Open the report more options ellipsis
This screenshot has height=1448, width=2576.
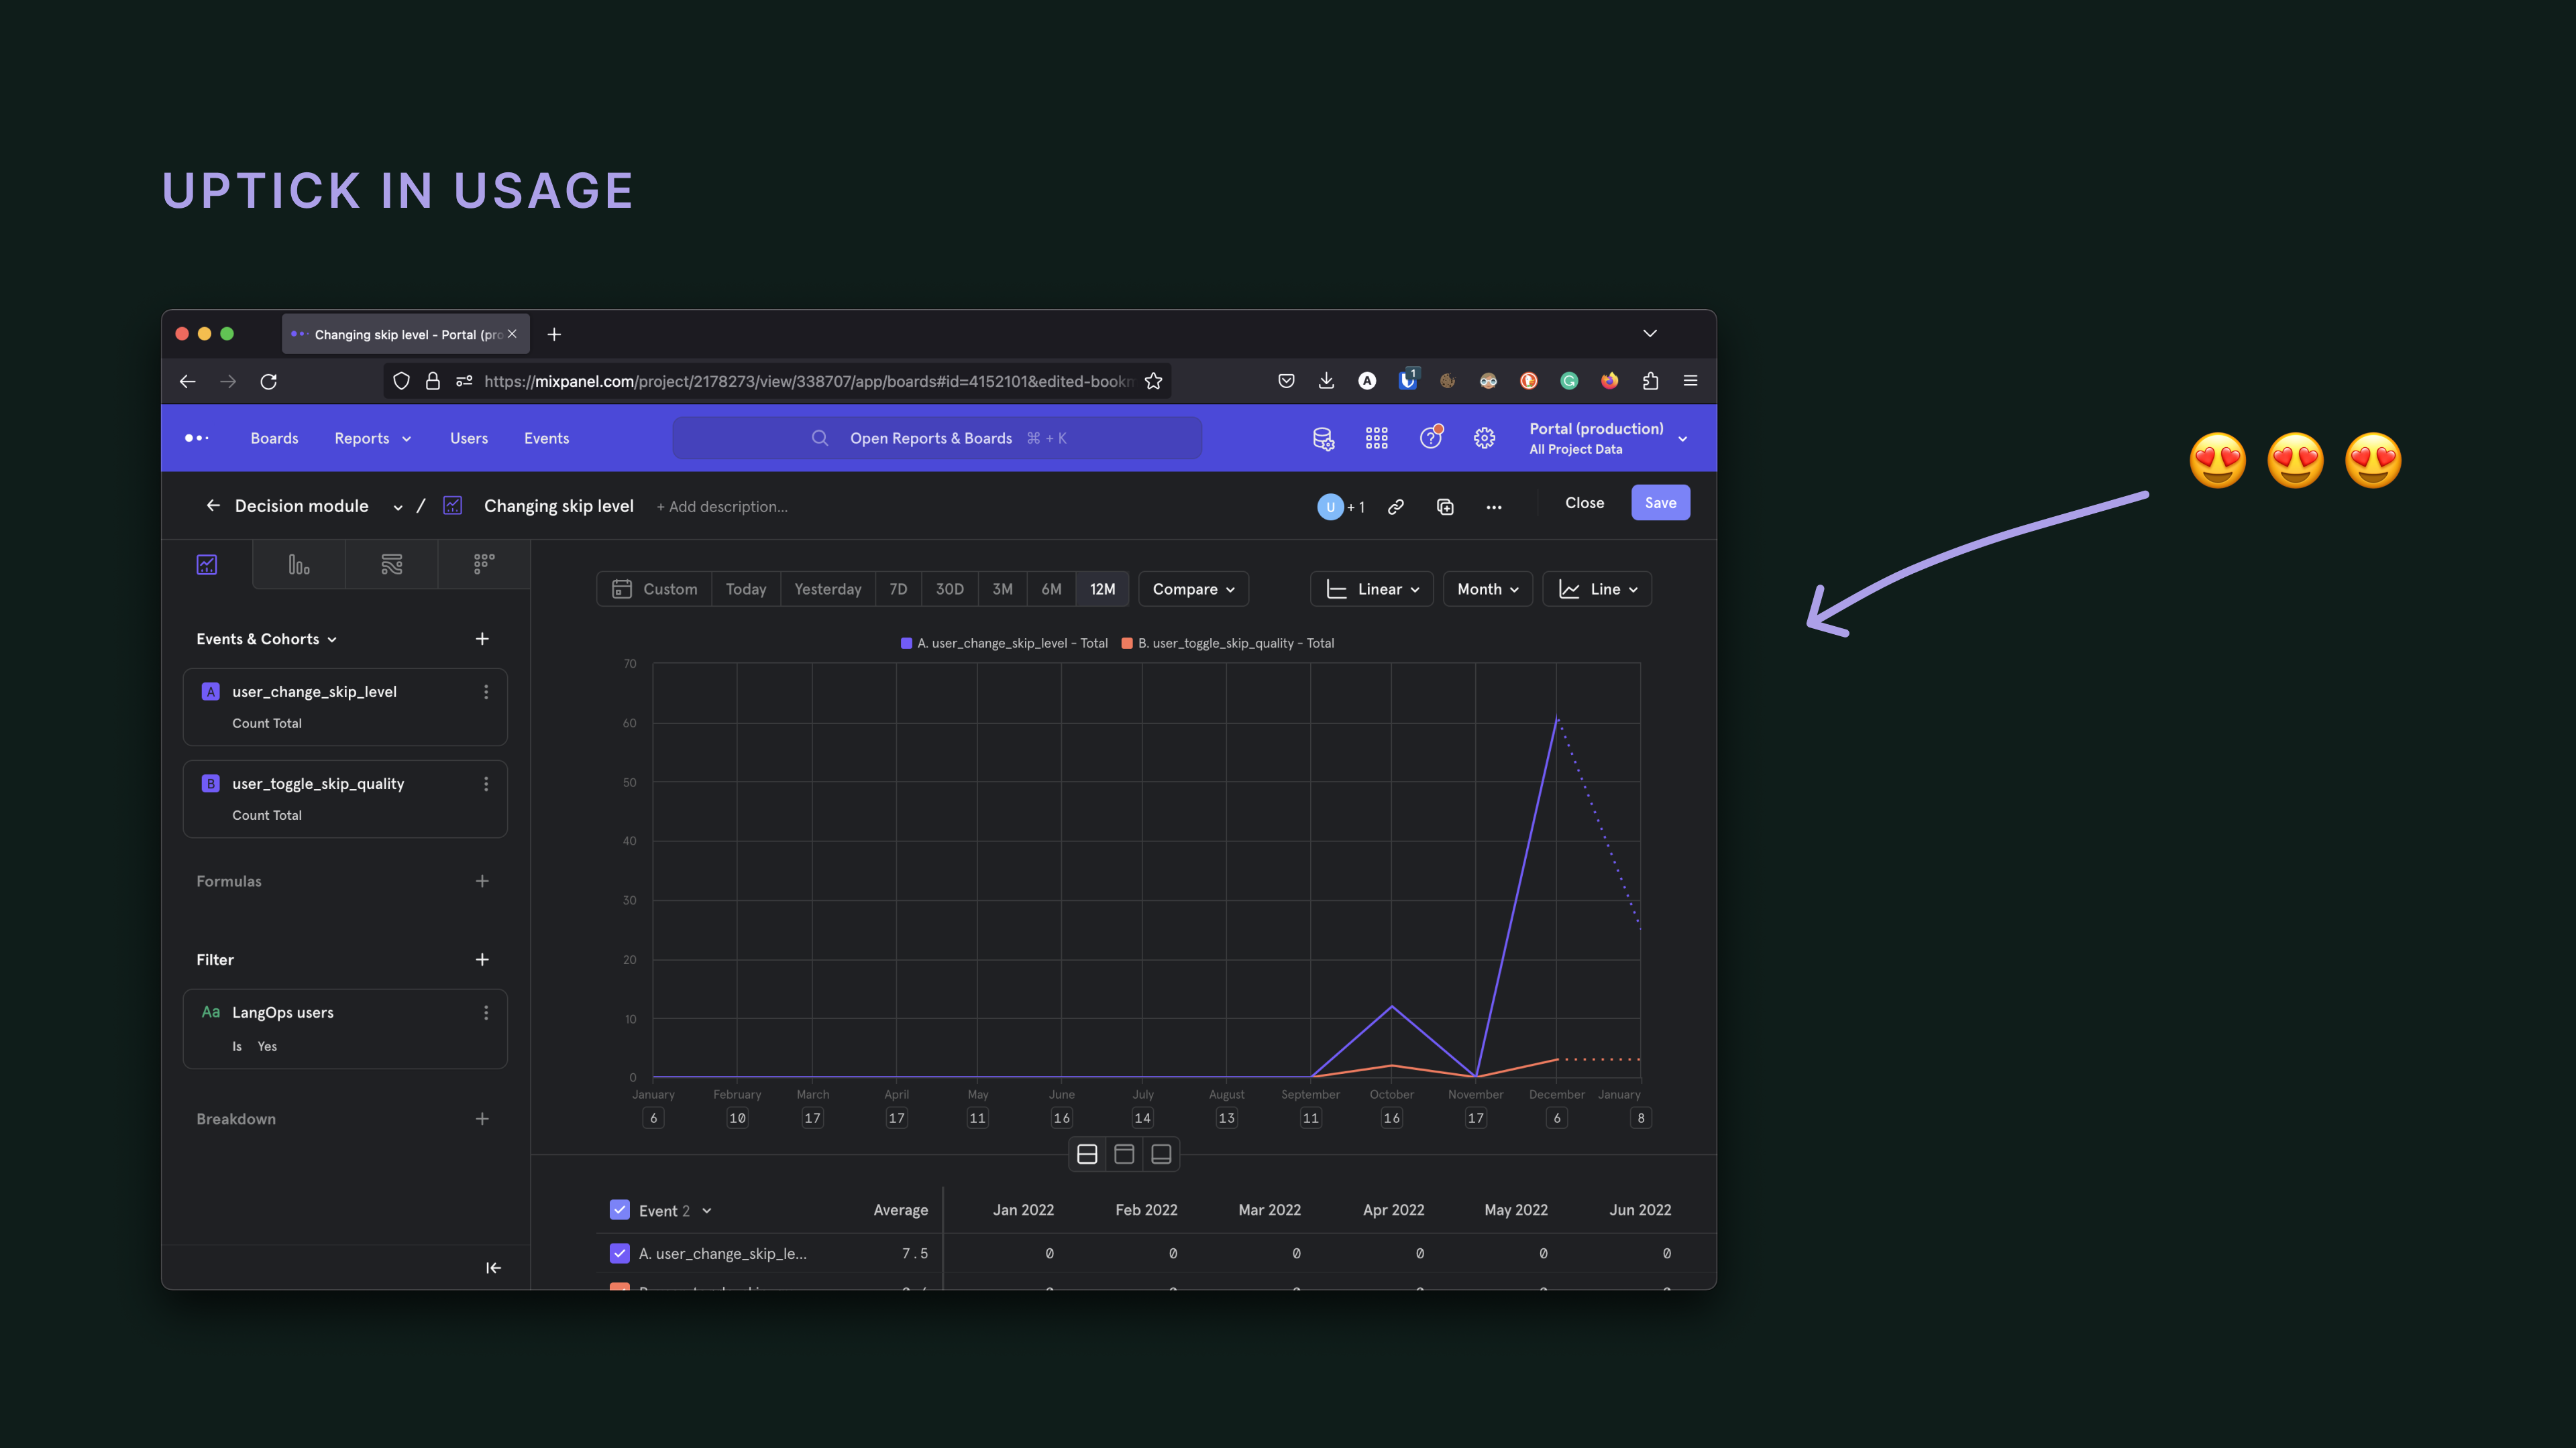click(x=1494, y=507)
